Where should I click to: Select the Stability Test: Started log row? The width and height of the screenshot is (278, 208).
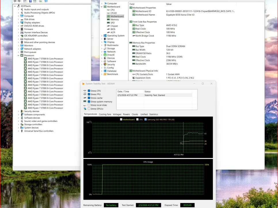[155, 95]
